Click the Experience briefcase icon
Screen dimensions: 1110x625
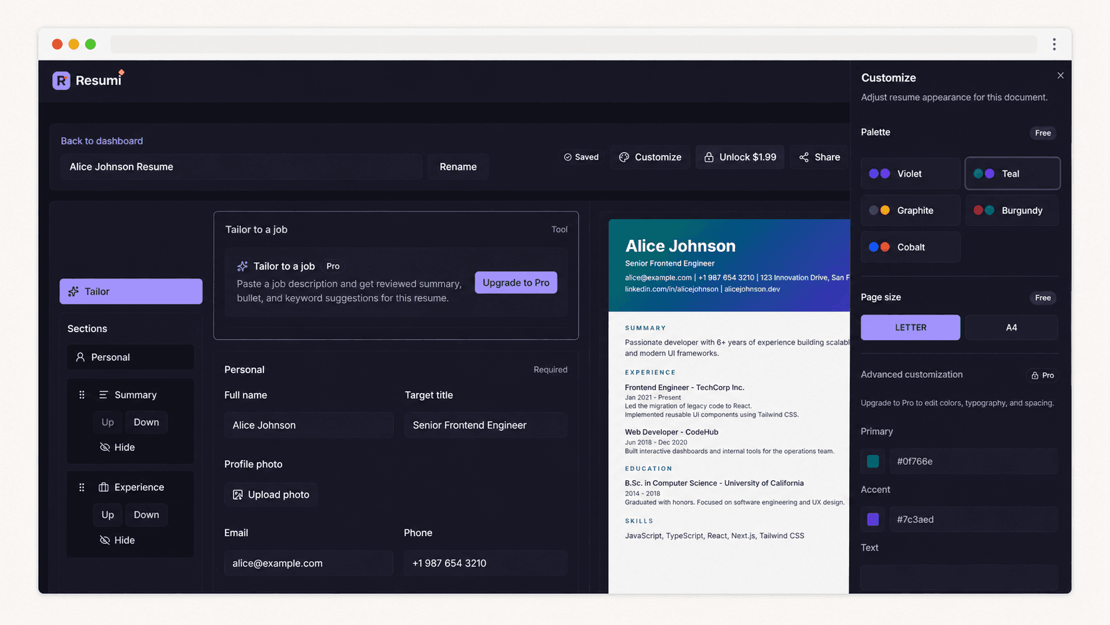pyautogui.click(x=104, y=487)
